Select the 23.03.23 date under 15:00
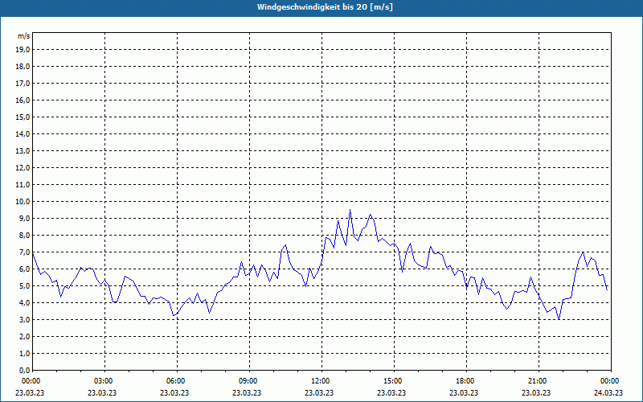This screenshot has width=643, height=402. [391, 392]
